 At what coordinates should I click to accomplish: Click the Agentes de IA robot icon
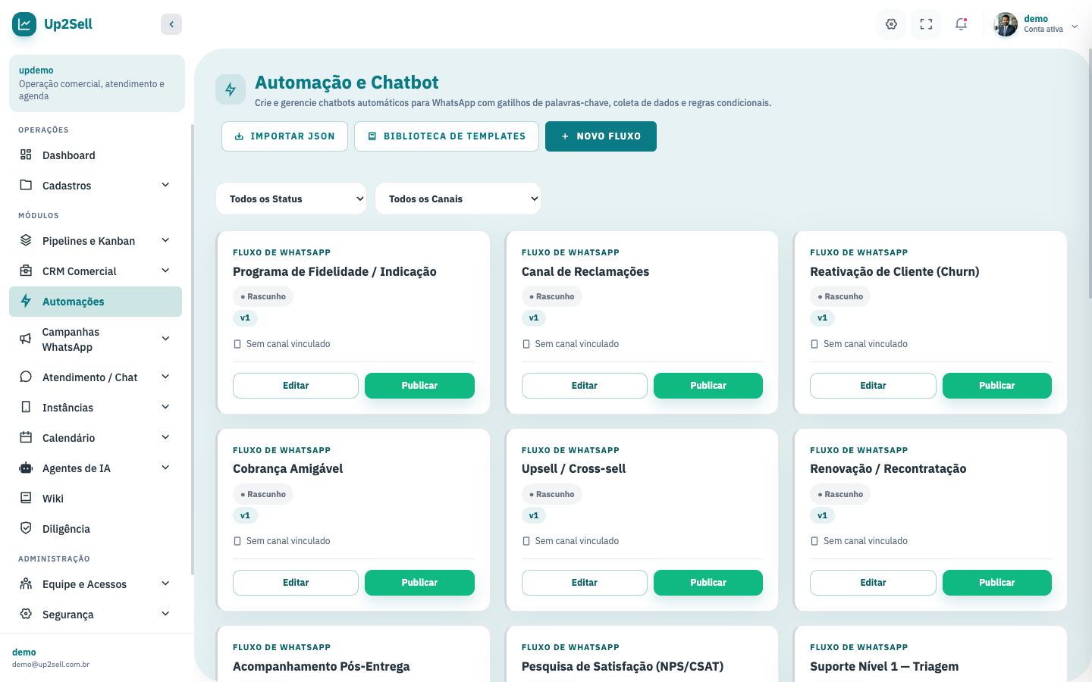coord(26,468)
